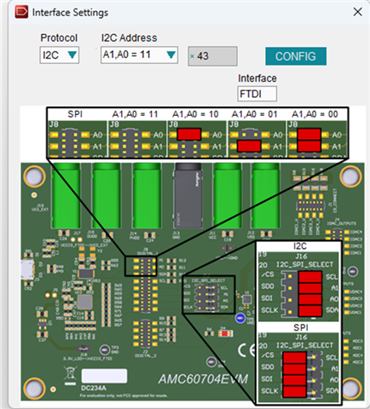370x409 pixels.
Task: Click the Interface field showing FTDI
Action: [x=257, y=94]
